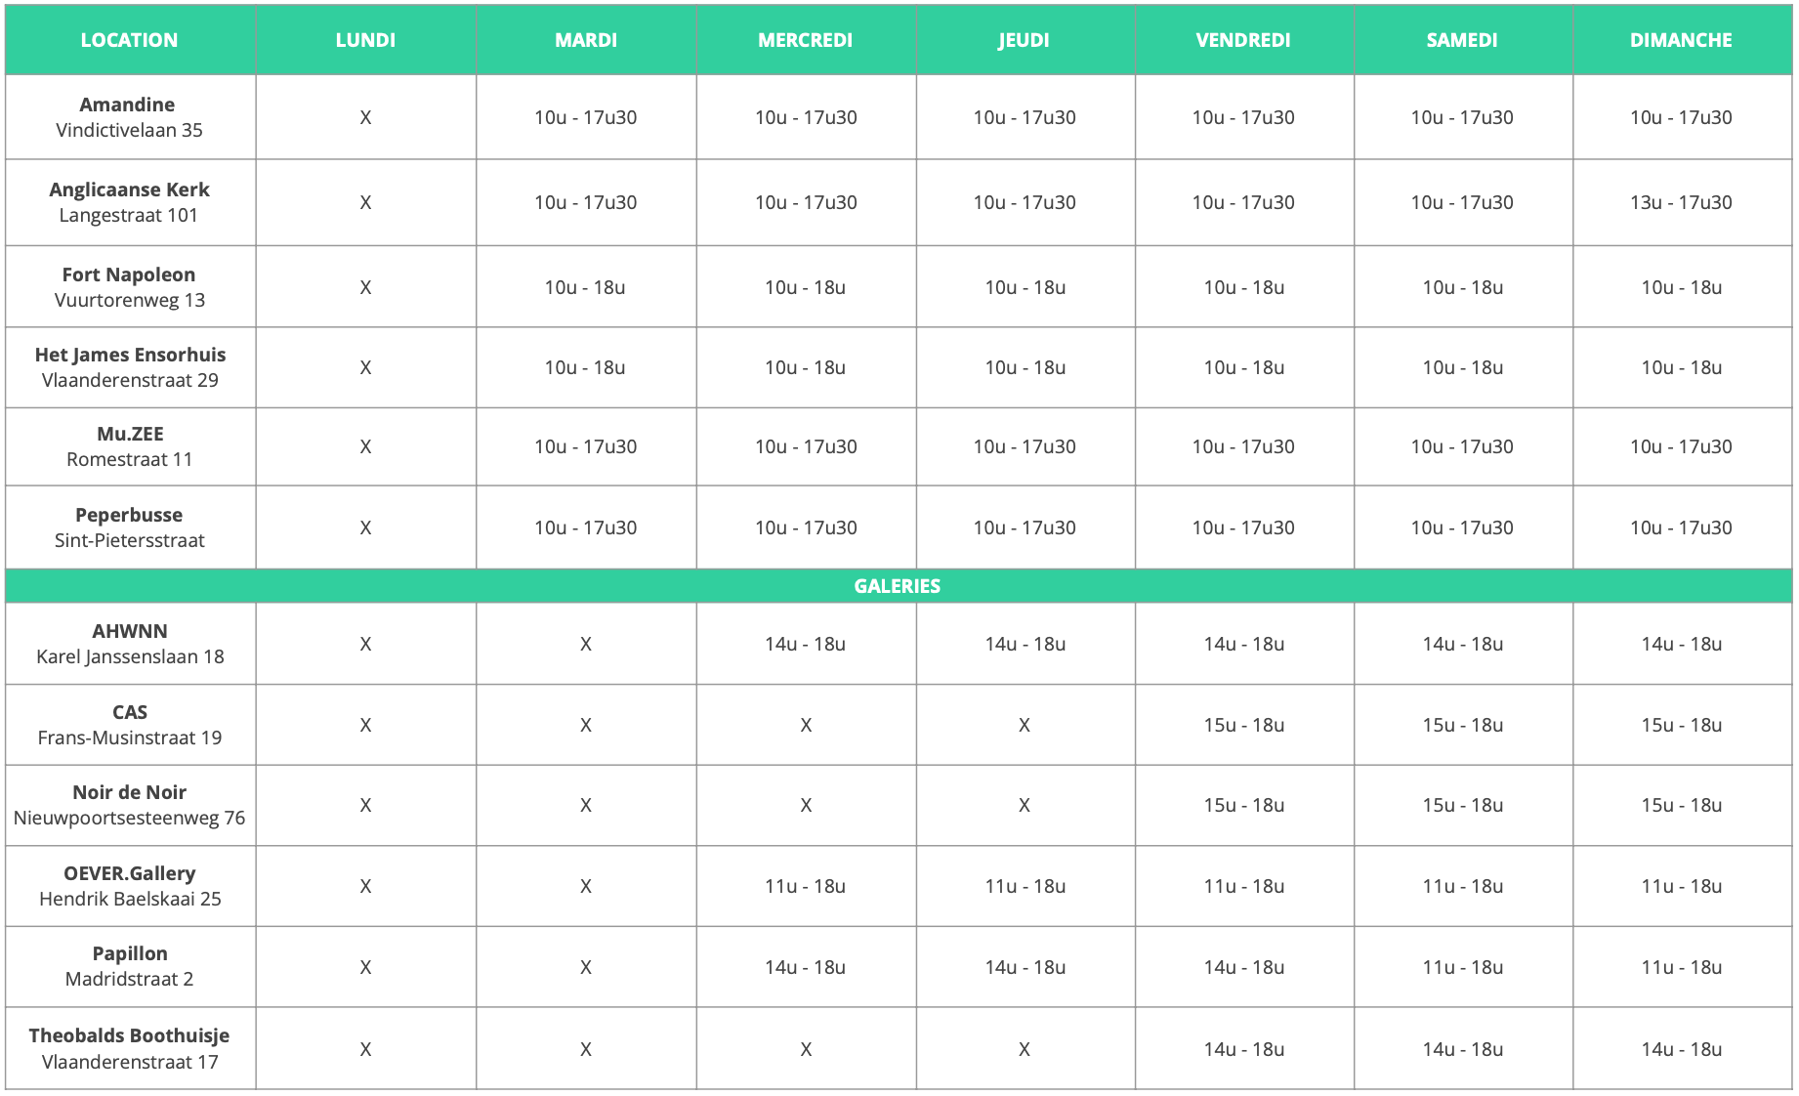
Task: Select the VENDREDI column header
Action: pos(1244,40)
